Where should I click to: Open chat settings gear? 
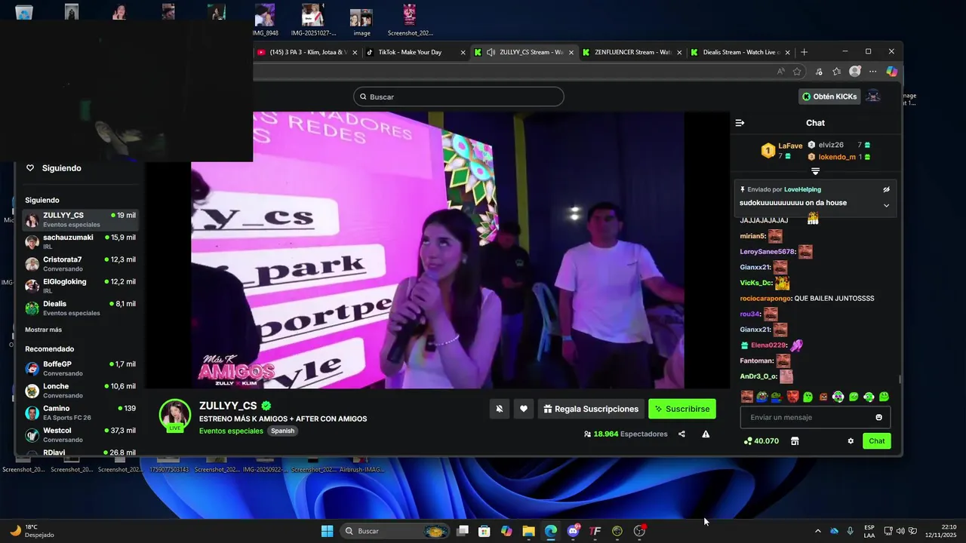851,441
